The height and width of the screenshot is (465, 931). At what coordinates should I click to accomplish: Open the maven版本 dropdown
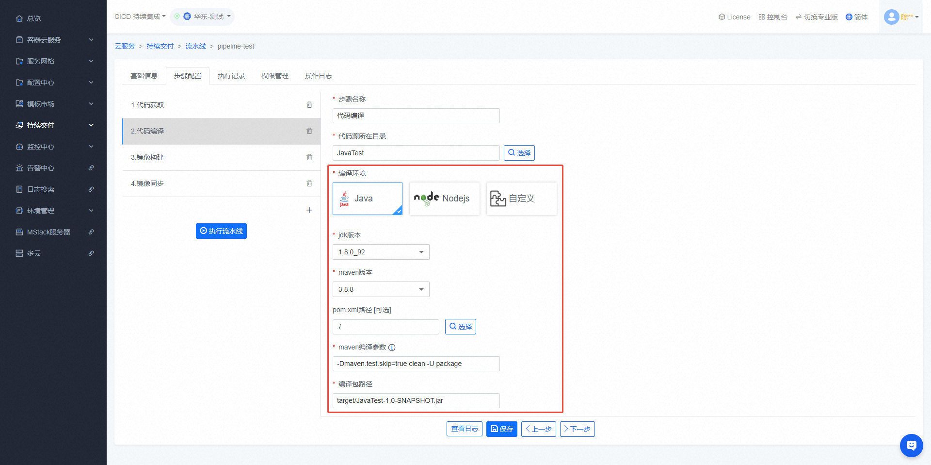[381, 289]
